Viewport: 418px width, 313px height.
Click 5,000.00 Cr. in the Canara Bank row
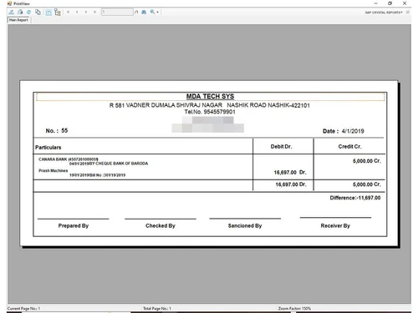coord(367,161)
